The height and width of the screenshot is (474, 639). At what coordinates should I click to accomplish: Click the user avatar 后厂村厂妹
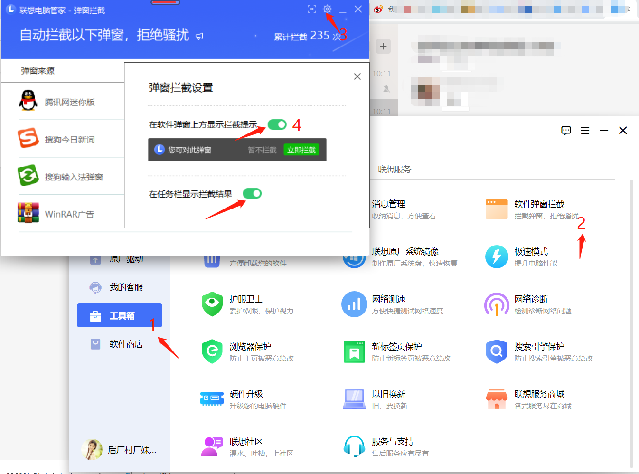click(x=92, y=449)
